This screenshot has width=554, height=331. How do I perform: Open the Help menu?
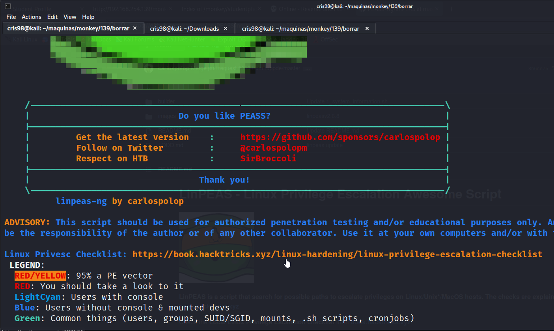88,17
